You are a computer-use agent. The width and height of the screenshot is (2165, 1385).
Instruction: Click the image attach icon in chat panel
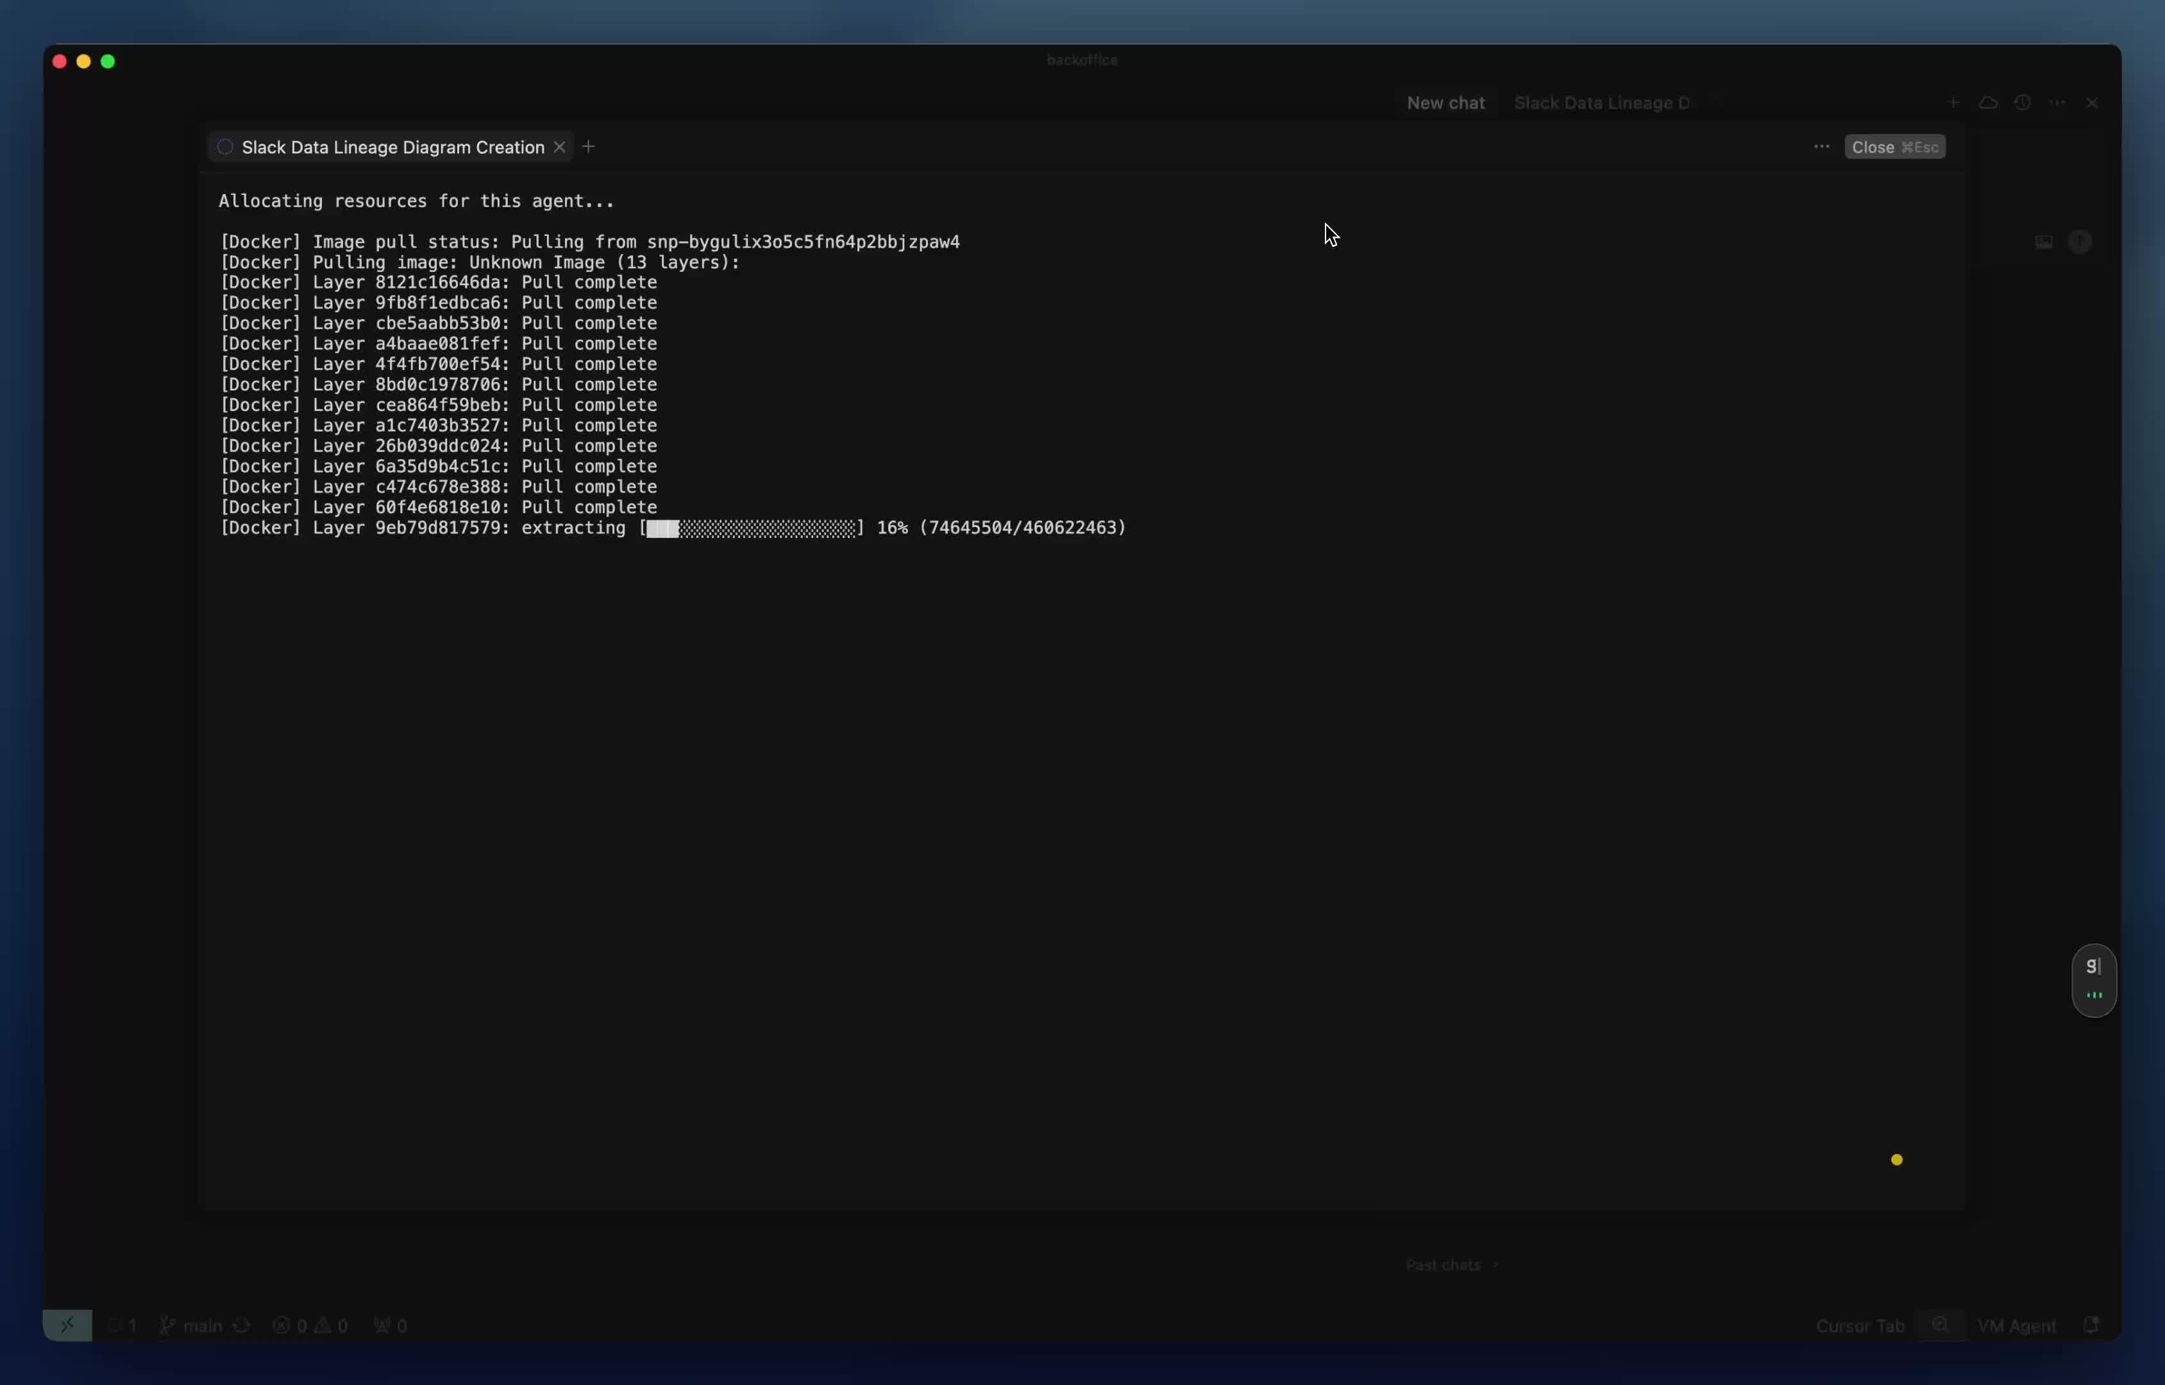2044,242
